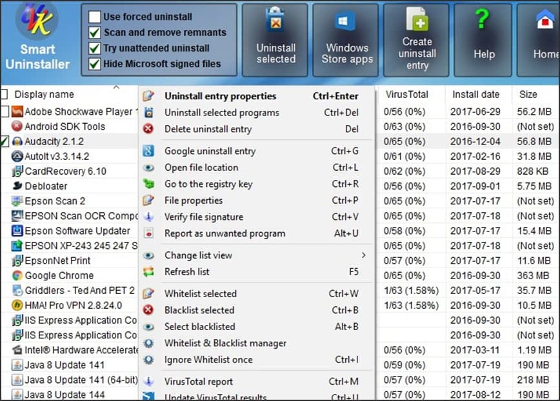Open Whitelist & Blacklist manager

(225, 344)
